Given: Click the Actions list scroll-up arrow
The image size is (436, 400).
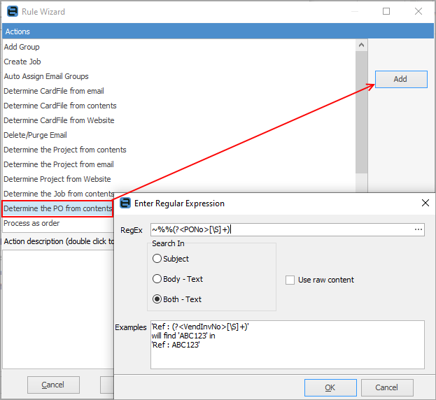Looking at the screenshot, I should [361, 45].
